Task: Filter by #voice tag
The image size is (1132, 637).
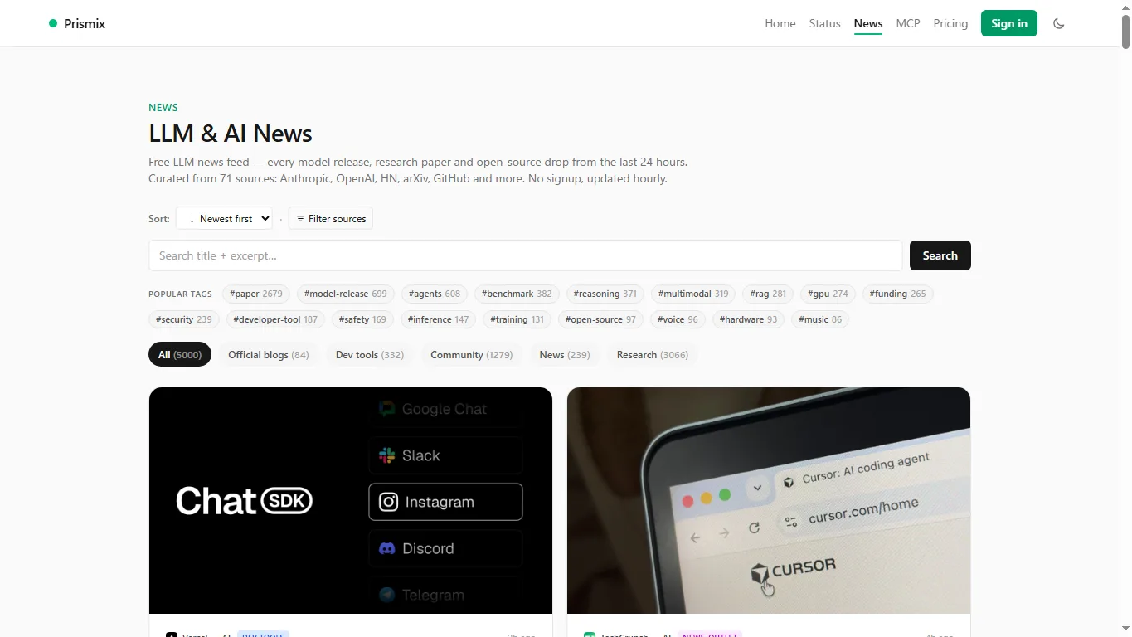Action: point(678,319)
